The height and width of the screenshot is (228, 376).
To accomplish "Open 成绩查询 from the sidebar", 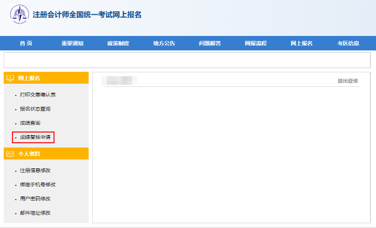I will (x=30, y=123).
